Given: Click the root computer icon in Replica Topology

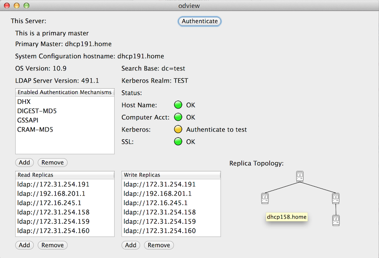Looking at the screenshot, I should click(x=300, y=176).
